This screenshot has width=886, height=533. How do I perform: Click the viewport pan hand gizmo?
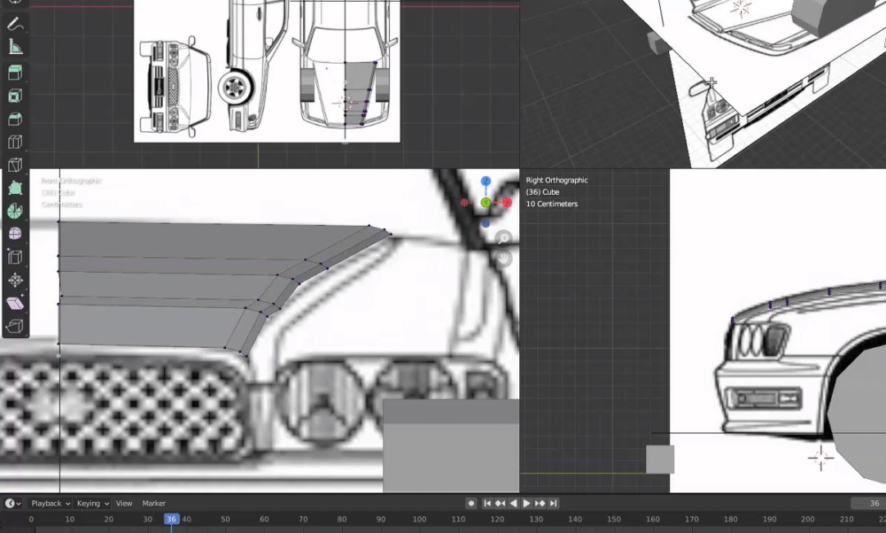click(x=503, y=259)
